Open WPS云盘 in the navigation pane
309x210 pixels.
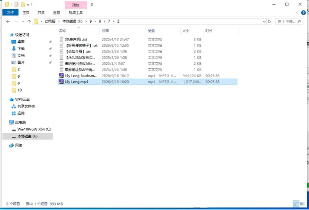[22, 99]
